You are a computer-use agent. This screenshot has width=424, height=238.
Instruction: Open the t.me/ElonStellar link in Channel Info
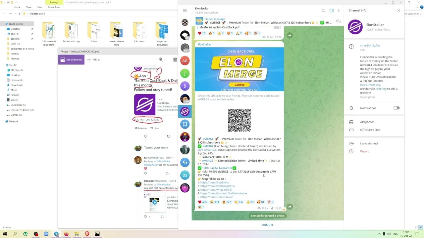click(370, 46)
